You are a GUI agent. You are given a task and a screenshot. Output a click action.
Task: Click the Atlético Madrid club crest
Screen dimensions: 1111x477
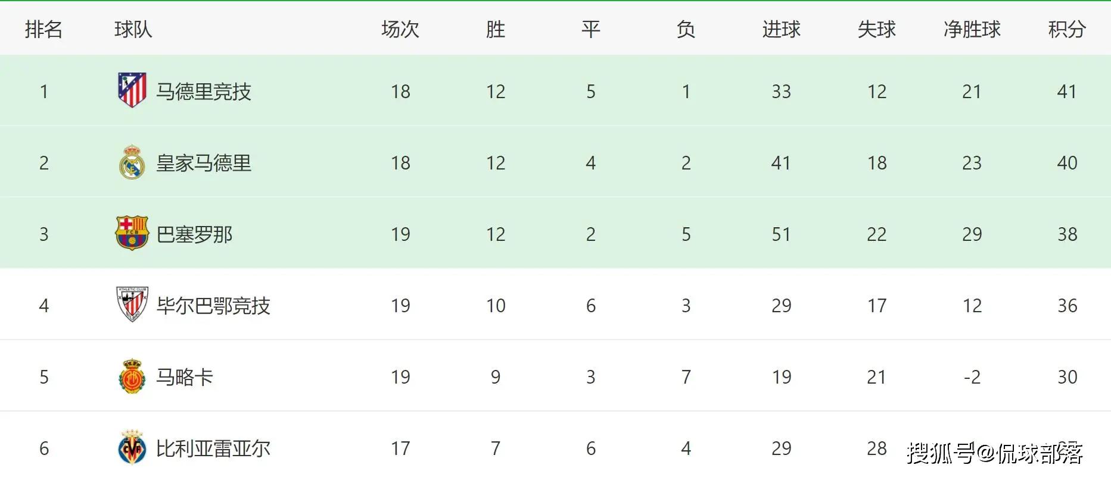pos(132,90)
